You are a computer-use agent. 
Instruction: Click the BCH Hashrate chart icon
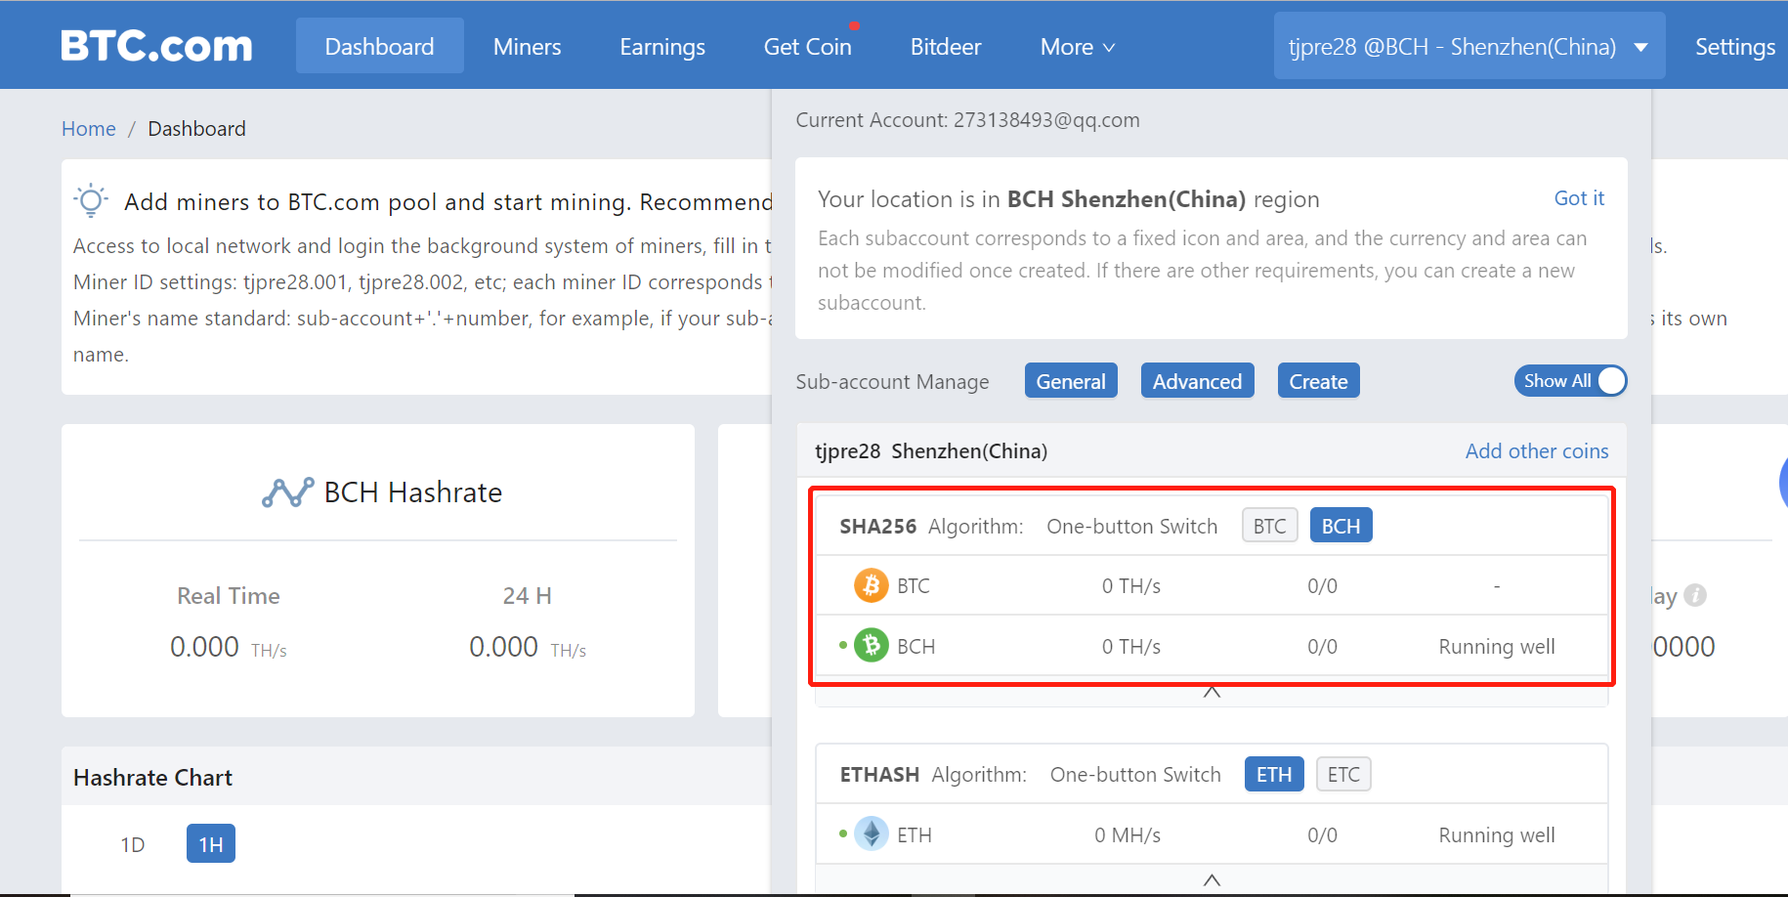(x=287, y=492)
